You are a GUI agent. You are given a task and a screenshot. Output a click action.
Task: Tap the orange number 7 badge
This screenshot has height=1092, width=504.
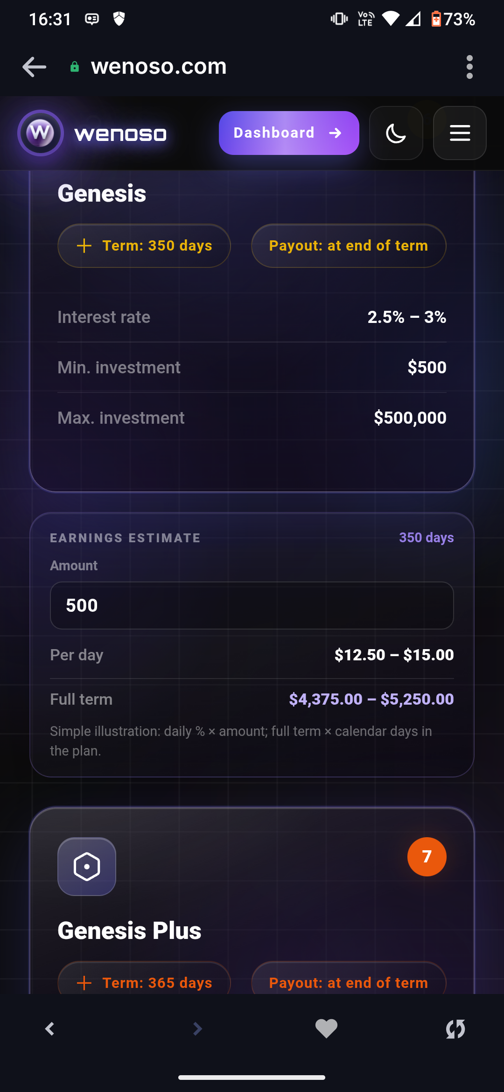click(x=427, y=857)
